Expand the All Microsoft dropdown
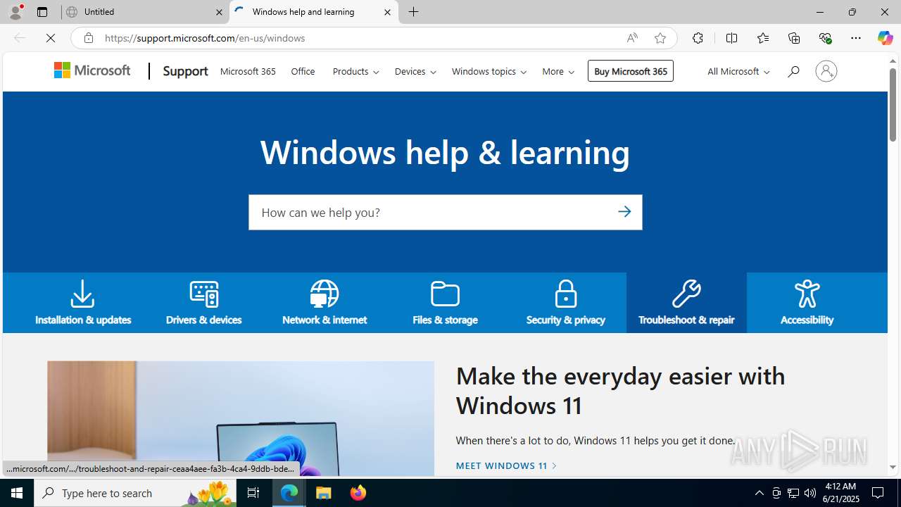 [x=738, y=71]
